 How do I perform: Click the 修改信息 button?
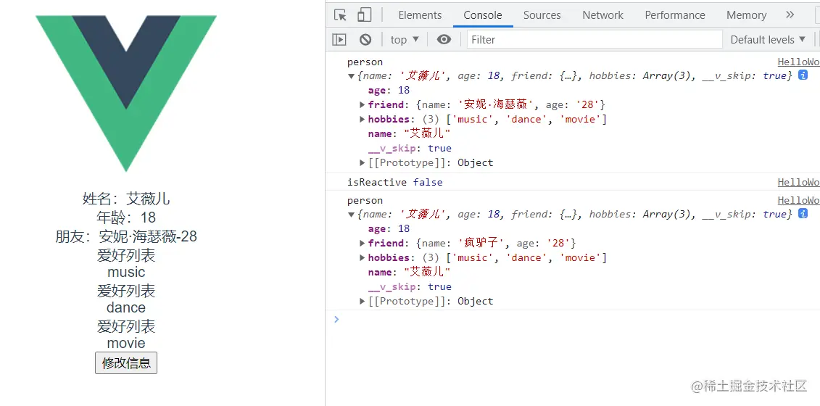tap(126, 363)
